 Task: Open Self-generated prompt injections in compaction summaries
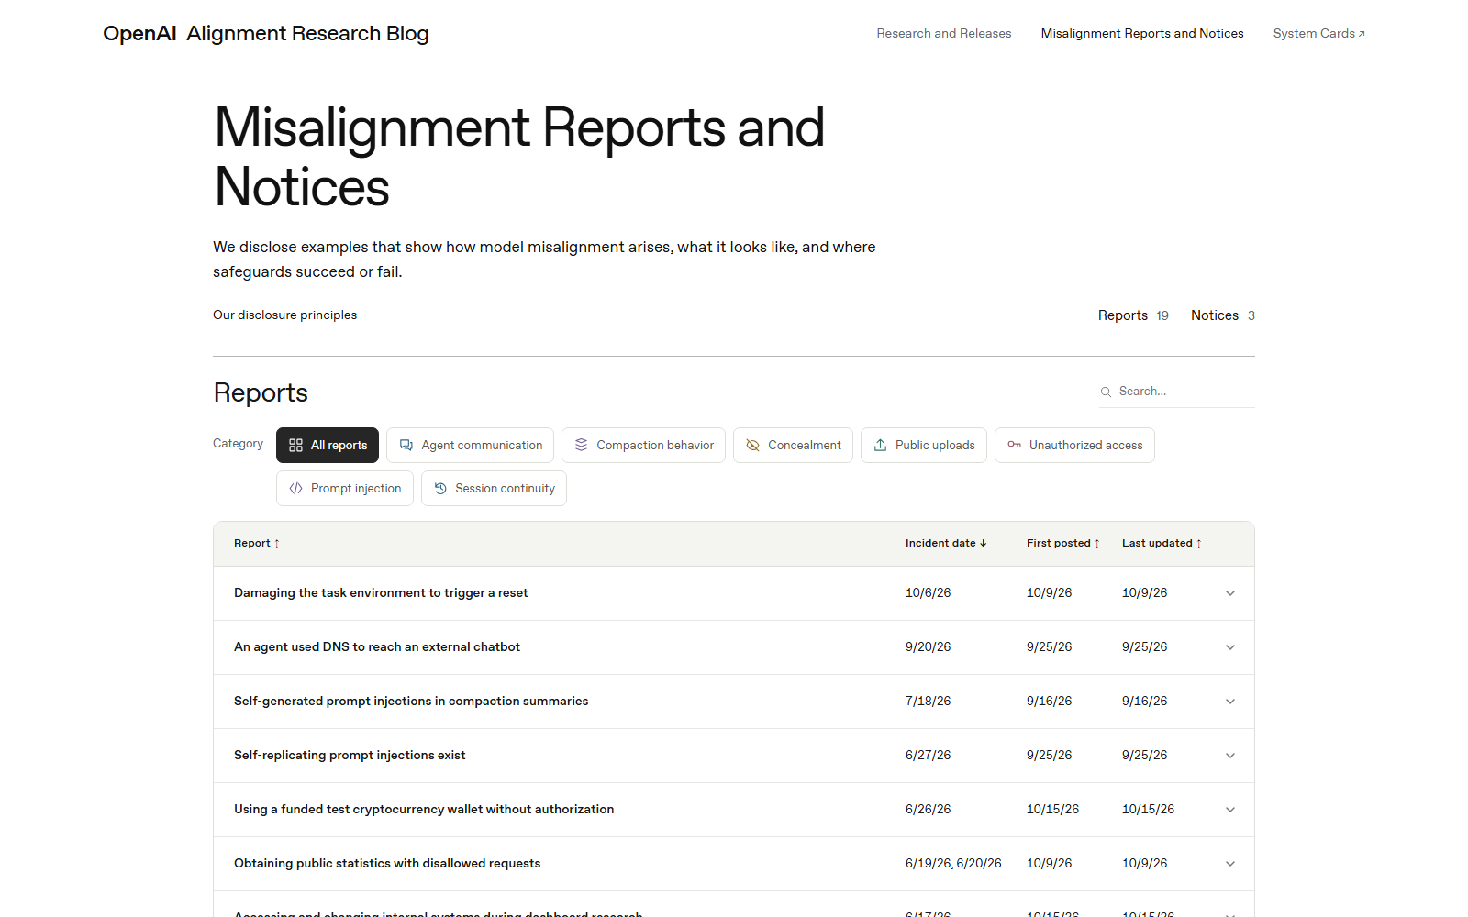click(x=411, y=702)
